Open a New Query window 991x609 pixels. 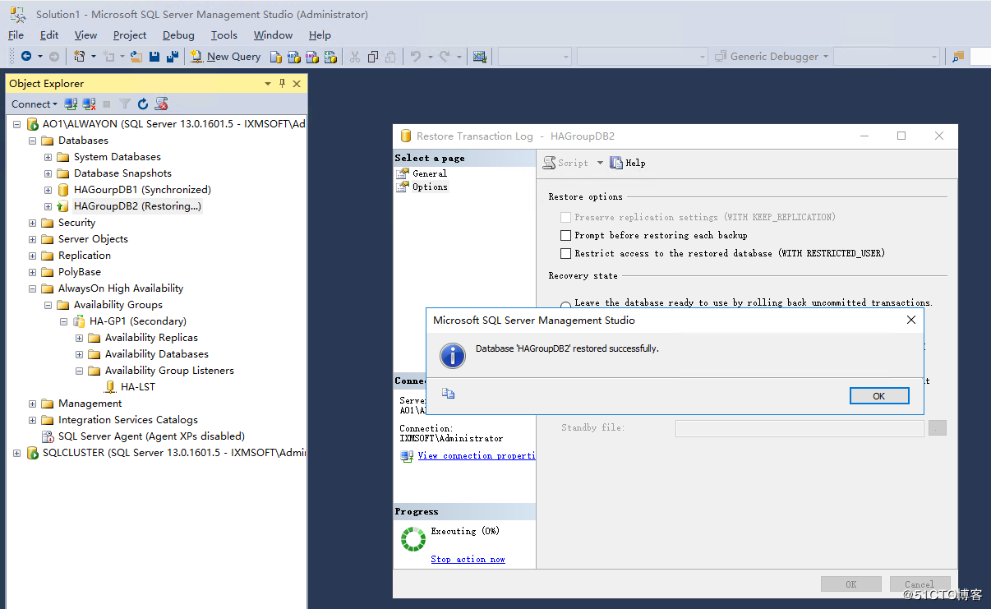225,56
